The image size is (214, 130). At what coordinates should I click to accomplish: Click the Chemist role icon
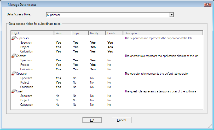coord(13,56)
